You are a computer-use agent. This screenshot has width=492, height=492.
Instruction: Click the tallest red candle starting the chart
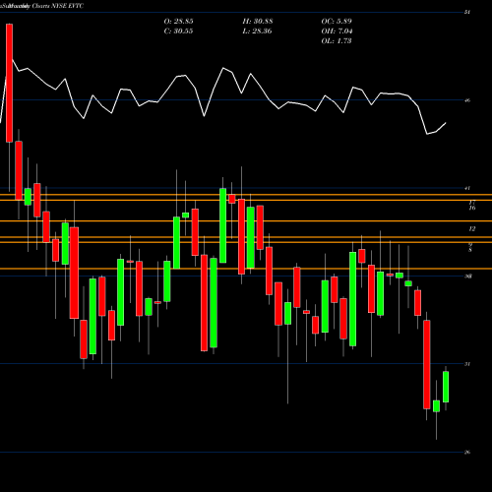10,83
